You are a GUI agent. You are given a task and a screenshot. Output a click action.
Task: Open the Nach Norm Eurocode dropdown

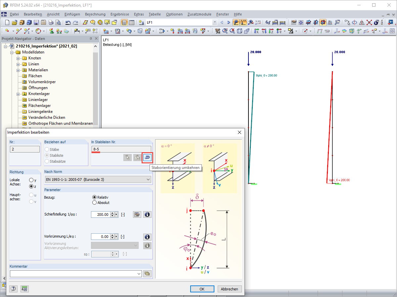[98, 180]
